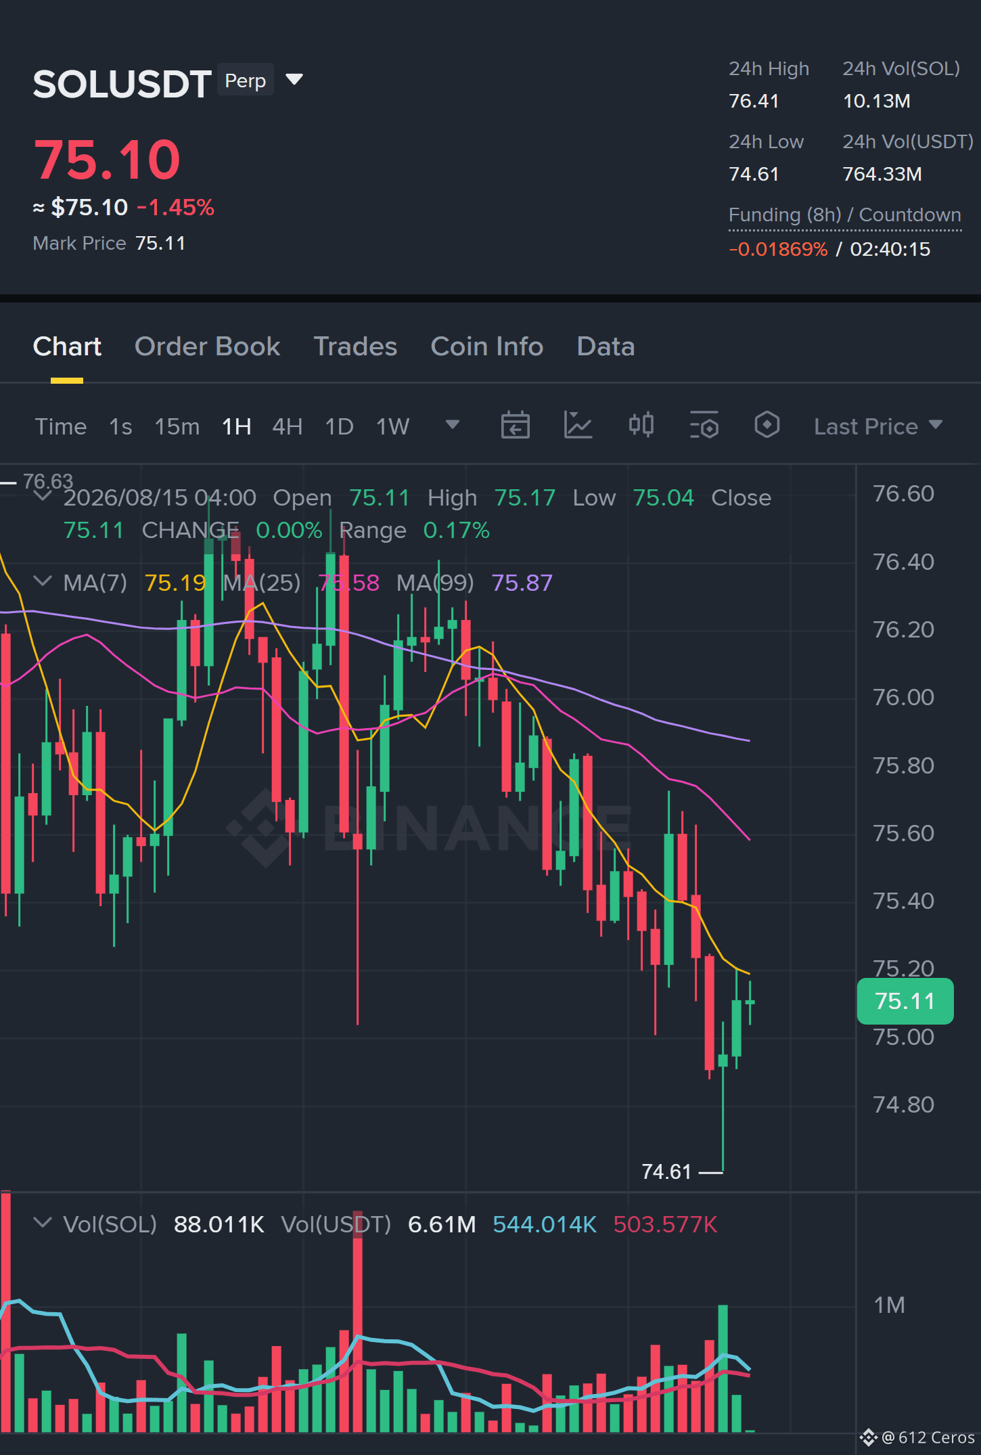Click the 88.011K volume value
Image resolution: width=981 pixels, height=1455 pixels.
coord(219,1224)
